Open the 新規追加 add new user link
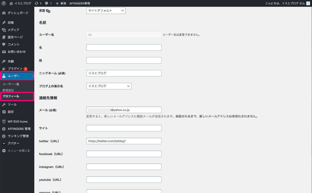312x193 pixels. click(x=8, y=90)
